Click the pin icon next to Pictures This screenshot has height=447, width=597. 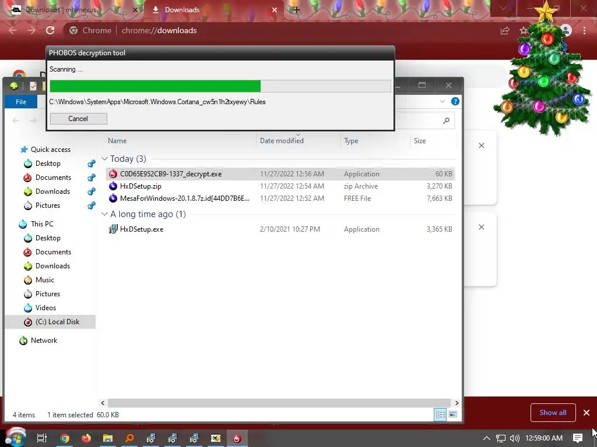(x=92, y=205)
